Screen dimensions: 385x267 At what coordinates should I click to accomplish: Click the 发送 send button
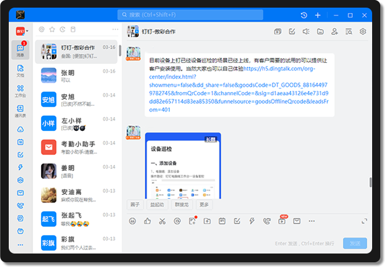(x=355, y=244)
